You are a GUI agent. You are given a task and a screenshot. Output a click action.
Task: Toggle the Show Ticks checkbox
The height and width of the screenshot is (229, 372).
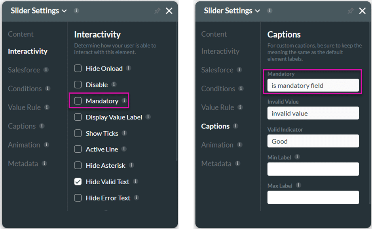[78, 133]
